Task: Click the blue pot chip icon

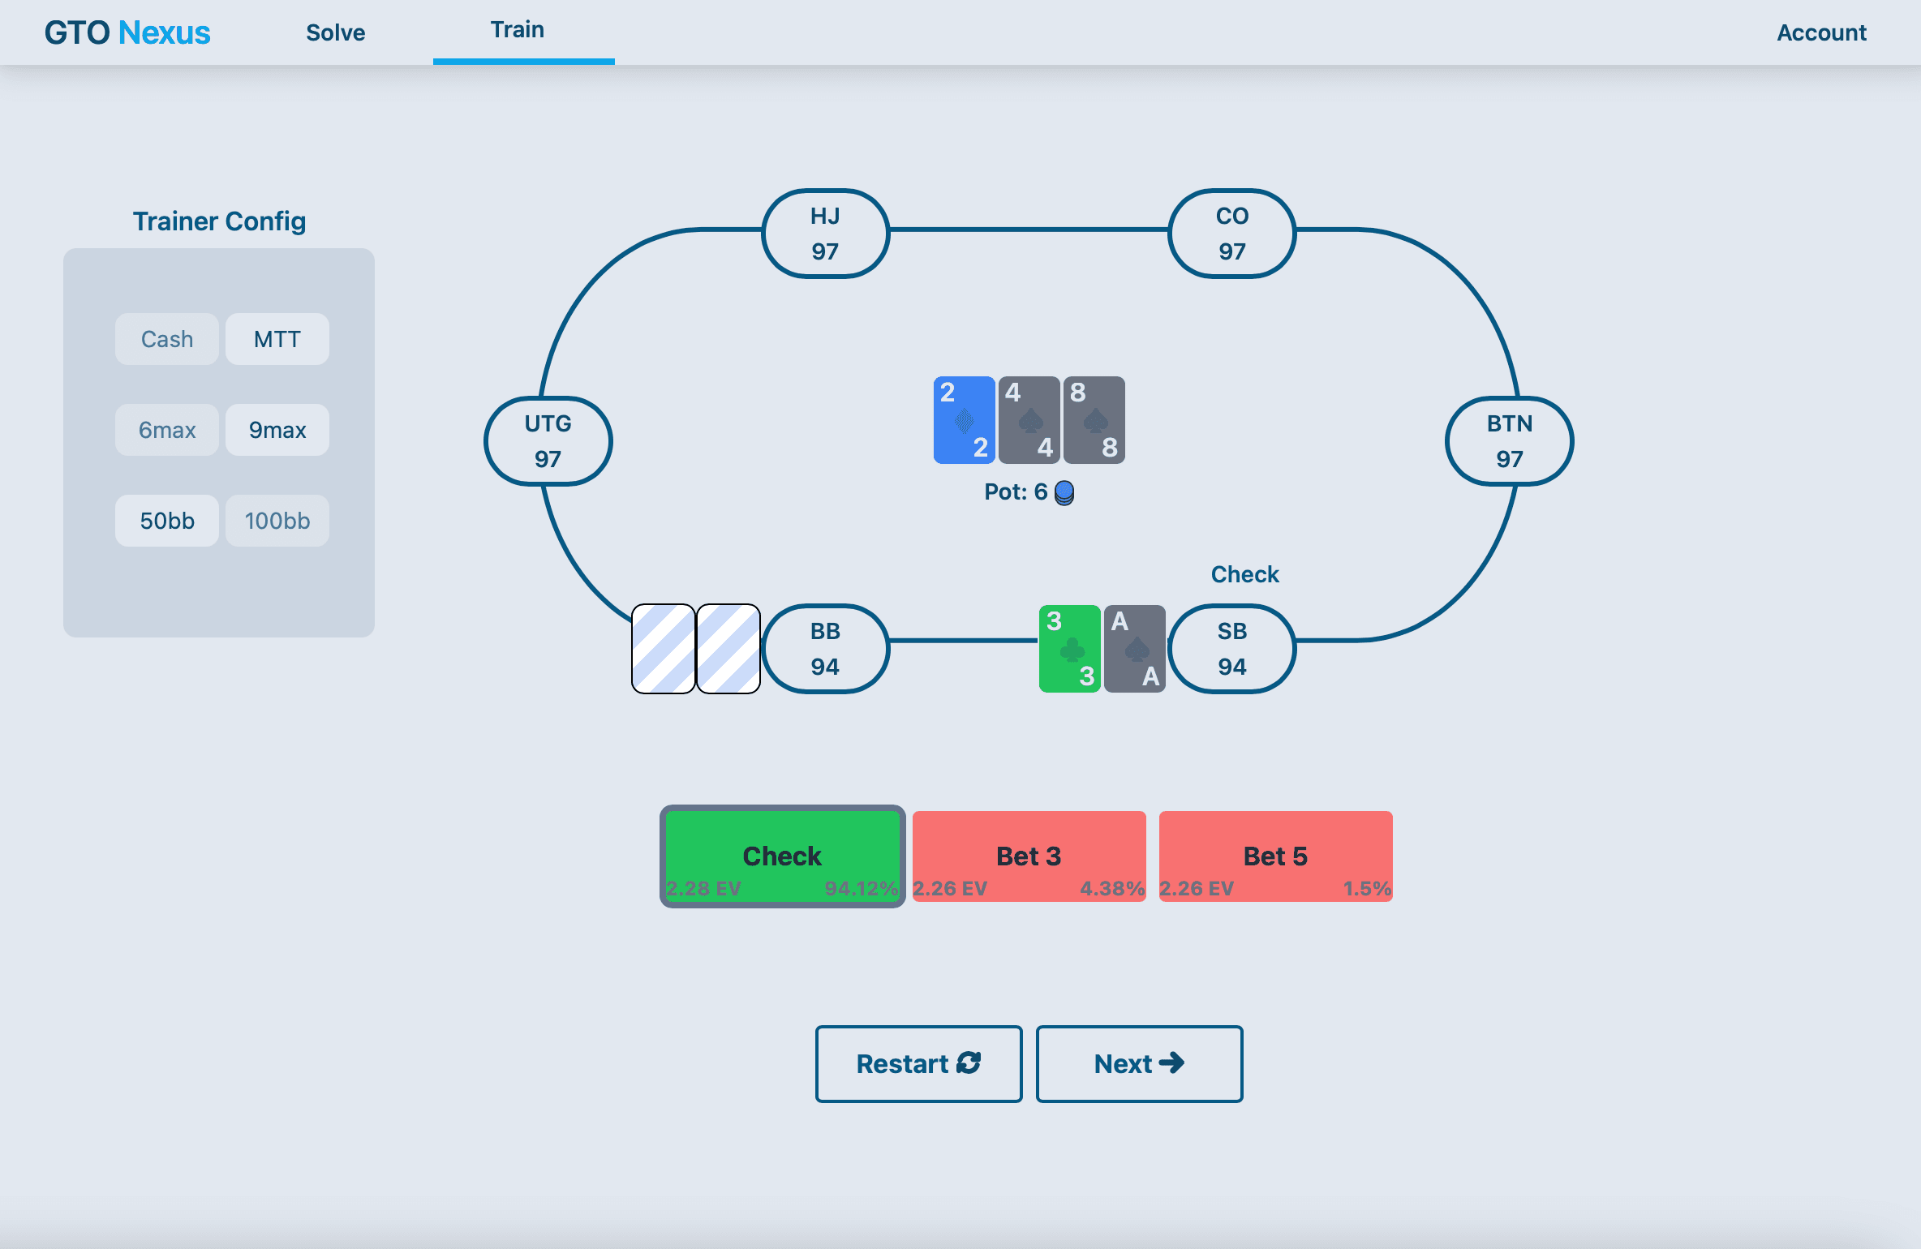Action: click(x=1064, y=492)
